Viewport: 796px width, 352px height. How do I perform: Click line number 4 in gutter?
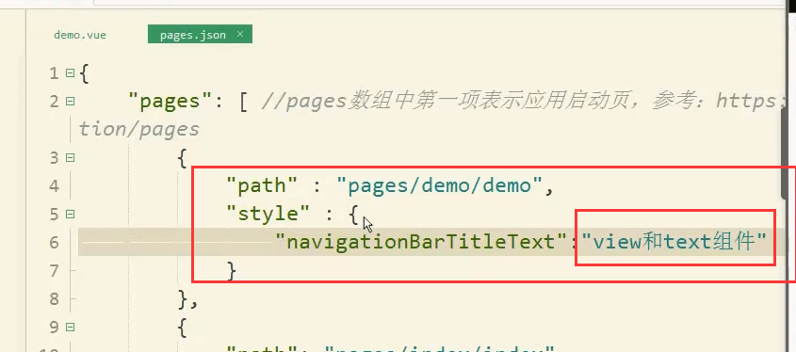tap(55, 186)
